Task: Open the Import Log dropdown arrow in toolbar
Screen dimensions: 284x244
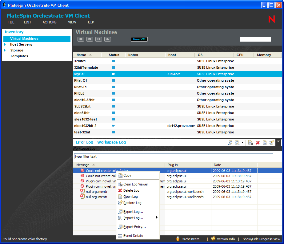Action: [x=242, y=143]
